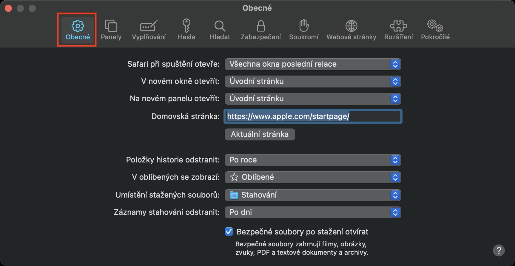
Task: Click the Aktuální stránka button
Action: (x=260, y=134)
